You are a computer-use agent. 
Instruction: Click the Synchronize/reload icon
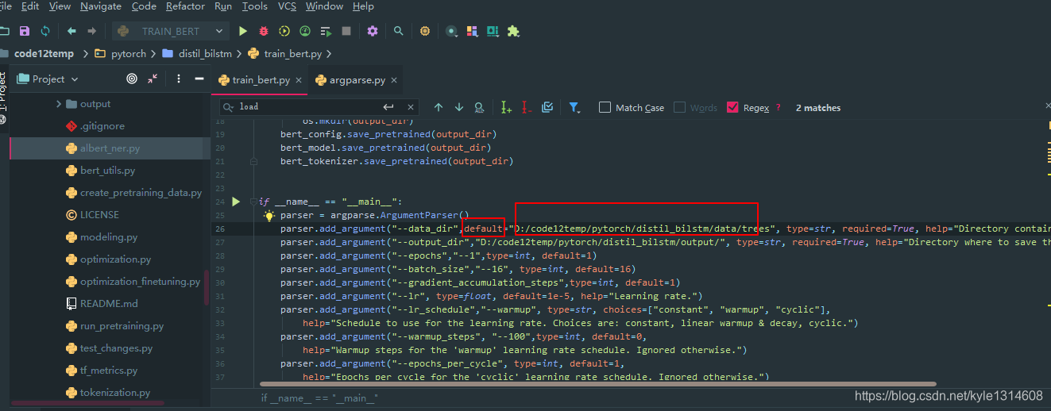45,32
